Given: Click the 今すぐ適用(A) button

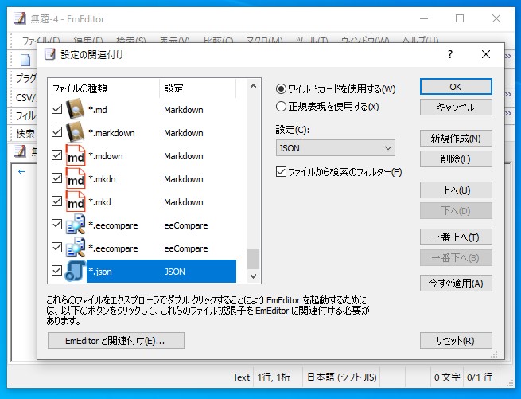Looking at the screenshot, I should [x=456, y=284].
